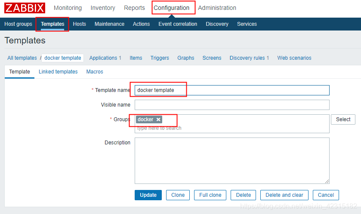Click the Cancel button
Viewport: 361px width, 214px height.
pos(326,195)
